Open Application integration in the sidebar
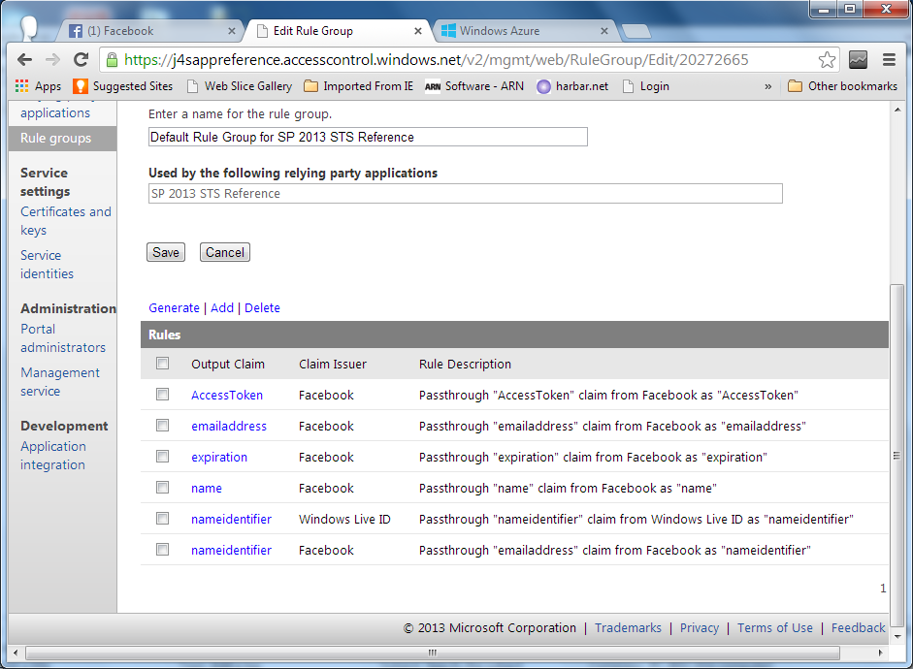The height and width of the screenshot is (669, 913). click(x=53, y=456)
